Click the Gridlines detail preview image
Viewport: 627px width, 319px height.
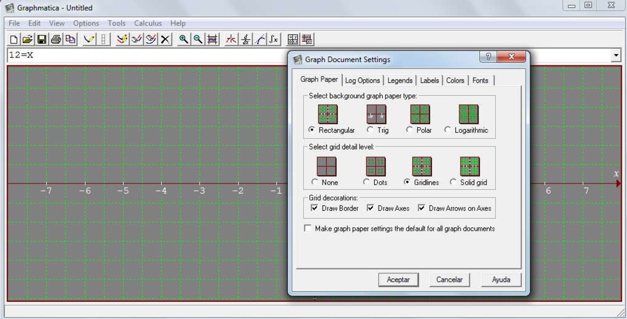[x=422, y=166]
